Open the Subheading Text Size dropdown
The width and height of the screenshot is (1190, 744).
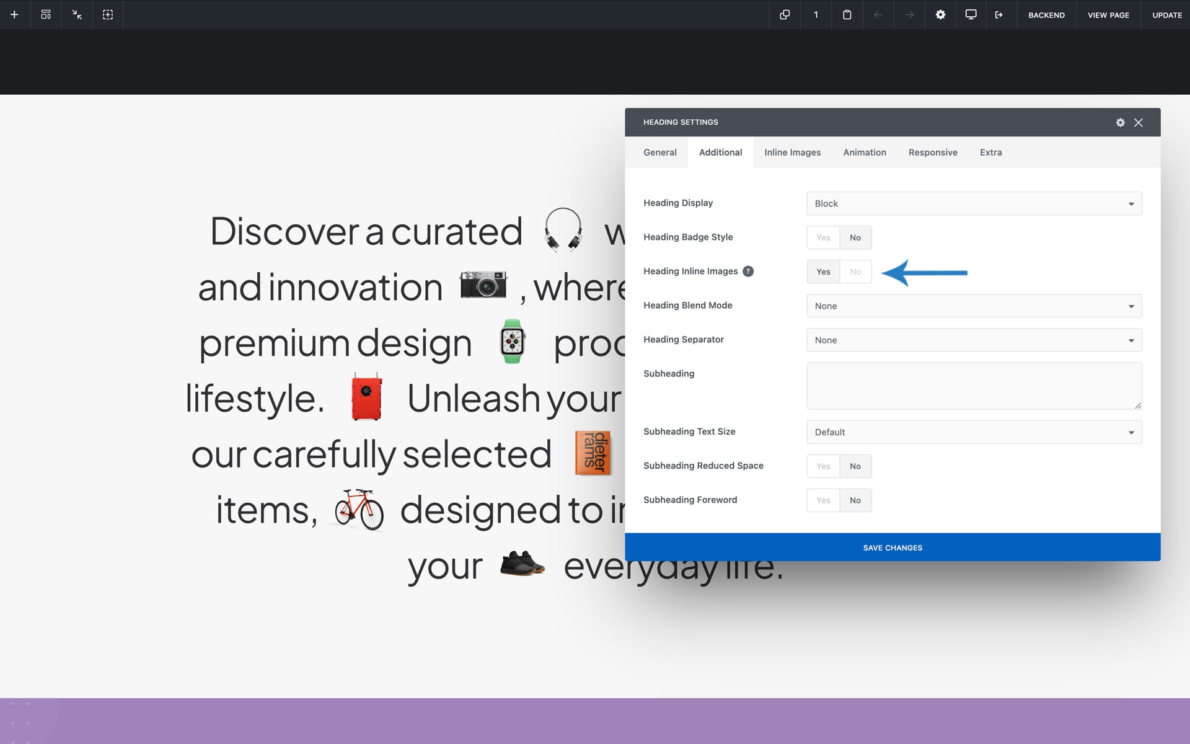(974, 432)
